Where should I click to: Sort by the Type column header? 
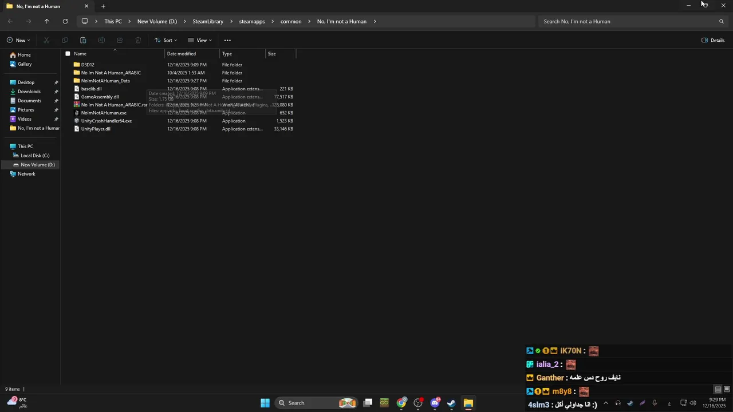tap(227, 54)
